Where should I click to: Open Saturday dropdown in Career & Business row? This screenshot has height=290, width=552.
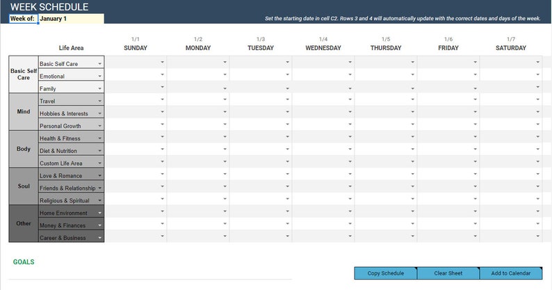click(x=538, y=236)
